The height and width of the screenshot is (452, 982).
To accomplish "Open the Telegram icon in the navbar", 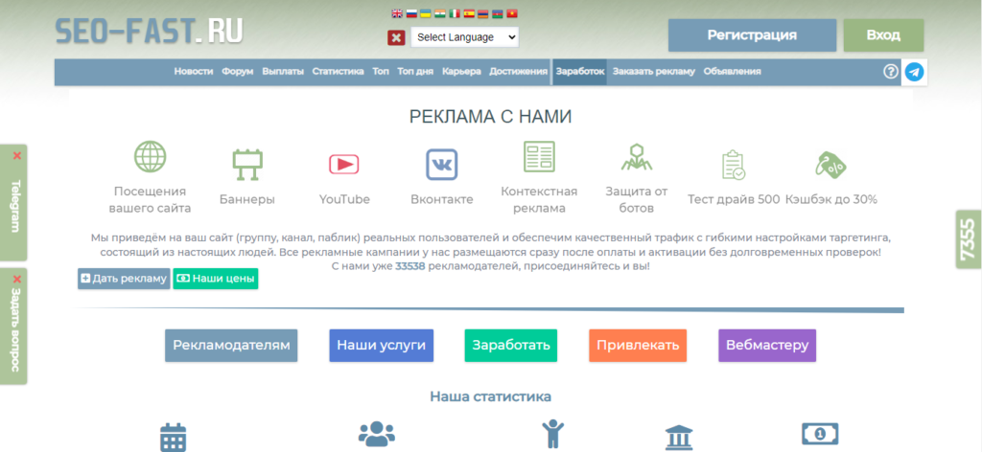I will 914,72.
